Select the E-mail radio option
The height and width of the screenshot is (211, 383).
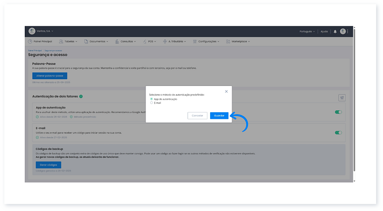152,103
